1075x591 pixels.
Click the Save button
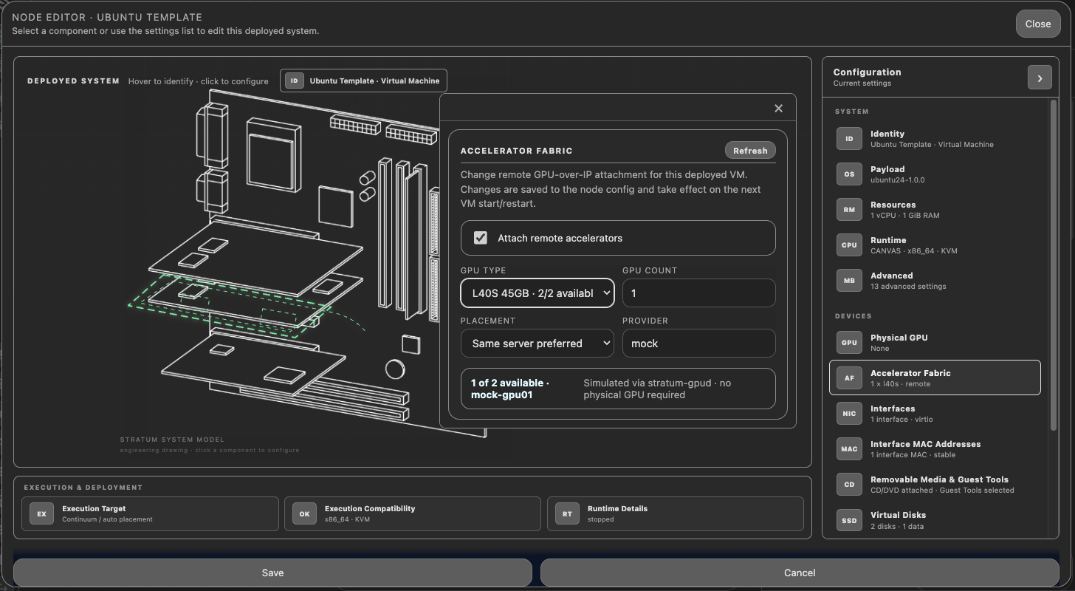[x=272, y=573]
